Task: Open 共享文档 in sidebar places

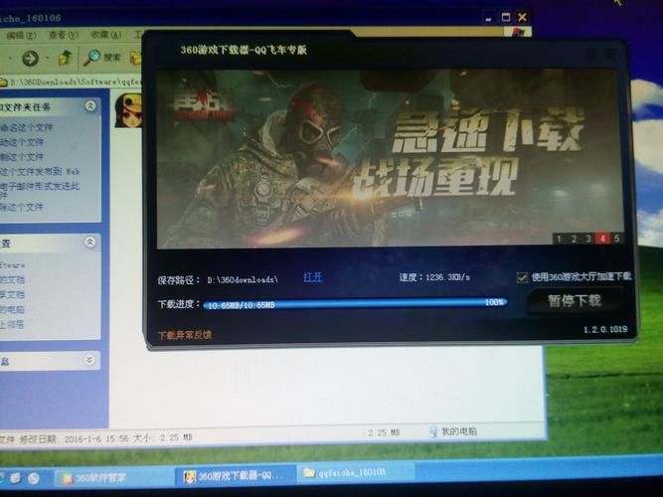Action: [x=12, y=295]
